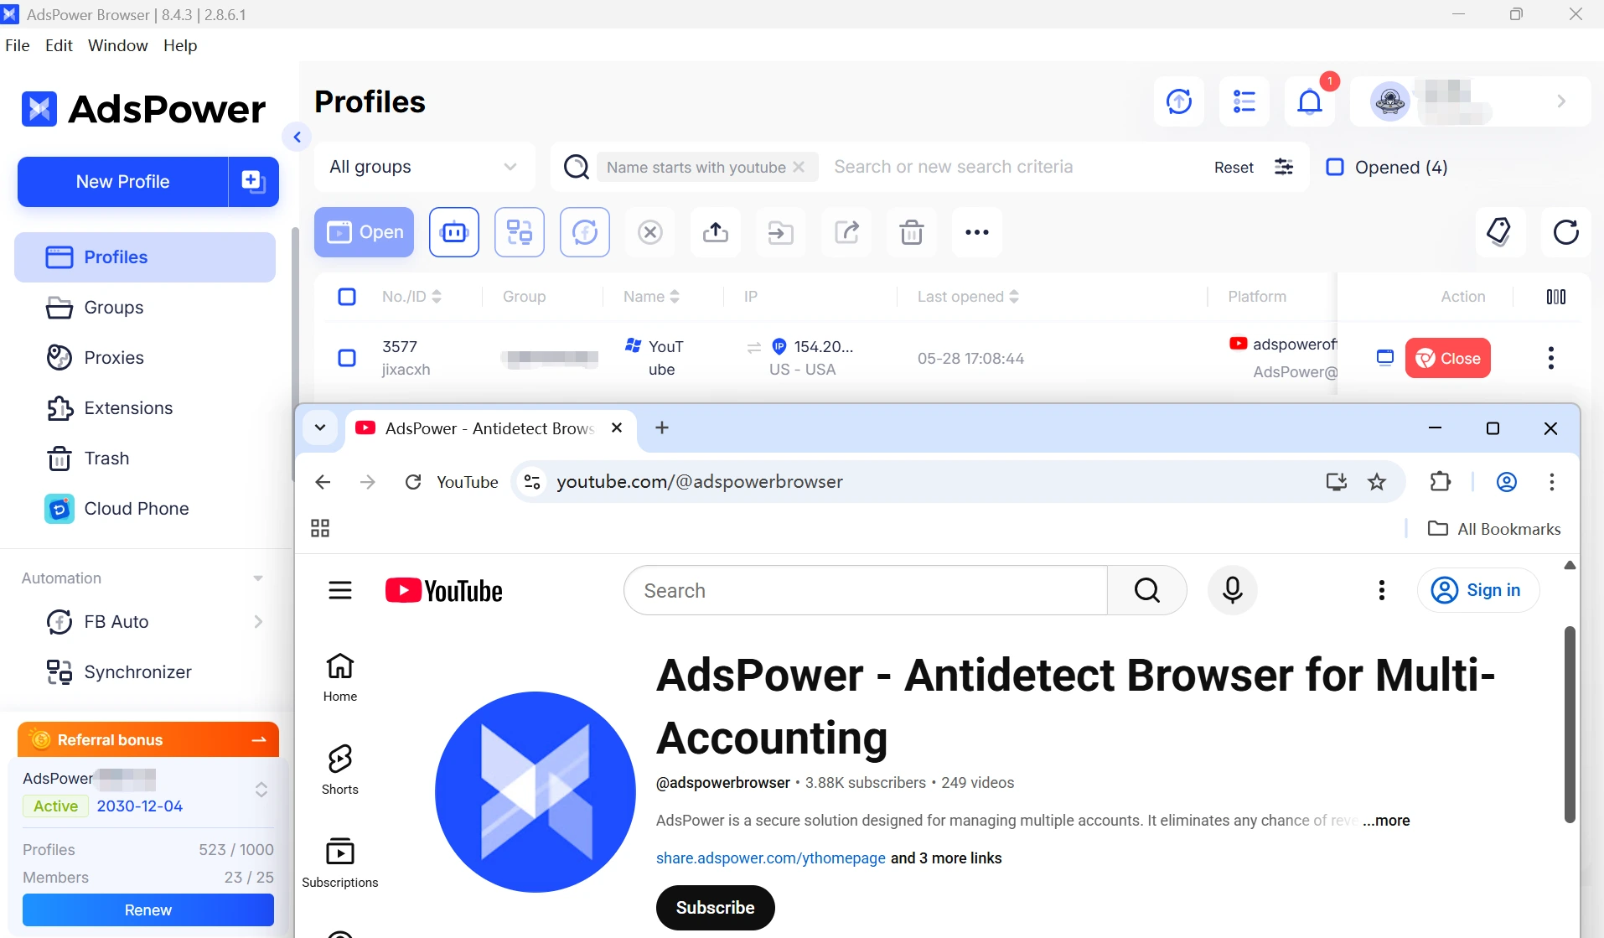
Task: Click the YouTube page vertical scrollbar
Action: (1570, 724)
